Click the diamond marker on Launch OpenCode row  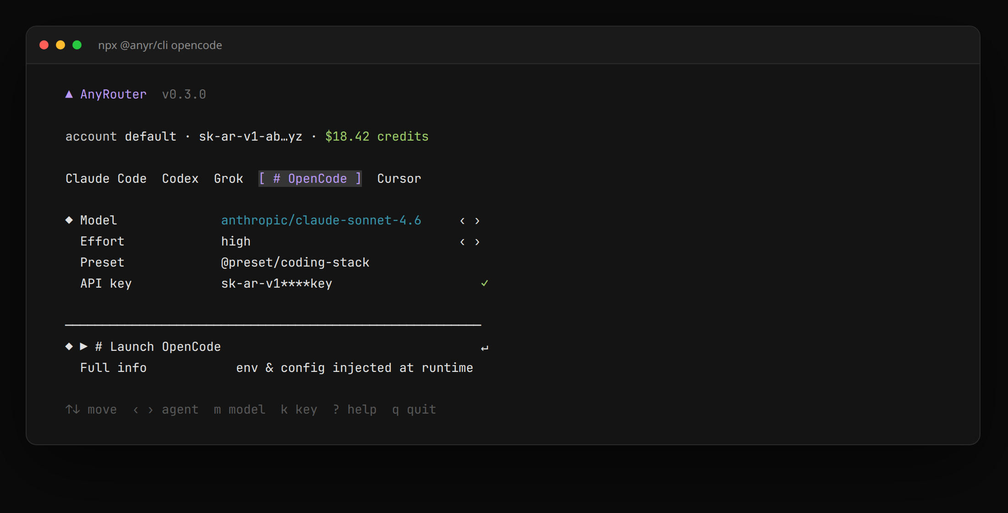[69, 346]
